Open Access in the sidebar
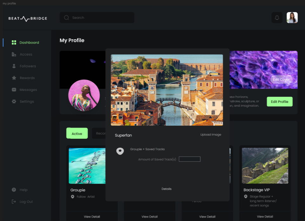Screen dimensions: 305x221 click(x=26, y=54)
